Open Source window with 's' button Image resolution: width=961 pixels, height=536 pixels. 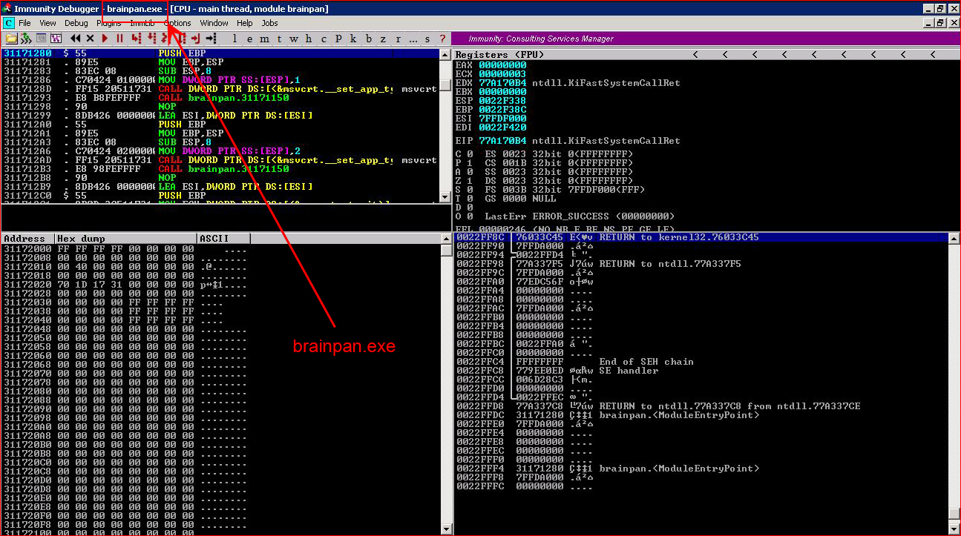tap(427, 38)
